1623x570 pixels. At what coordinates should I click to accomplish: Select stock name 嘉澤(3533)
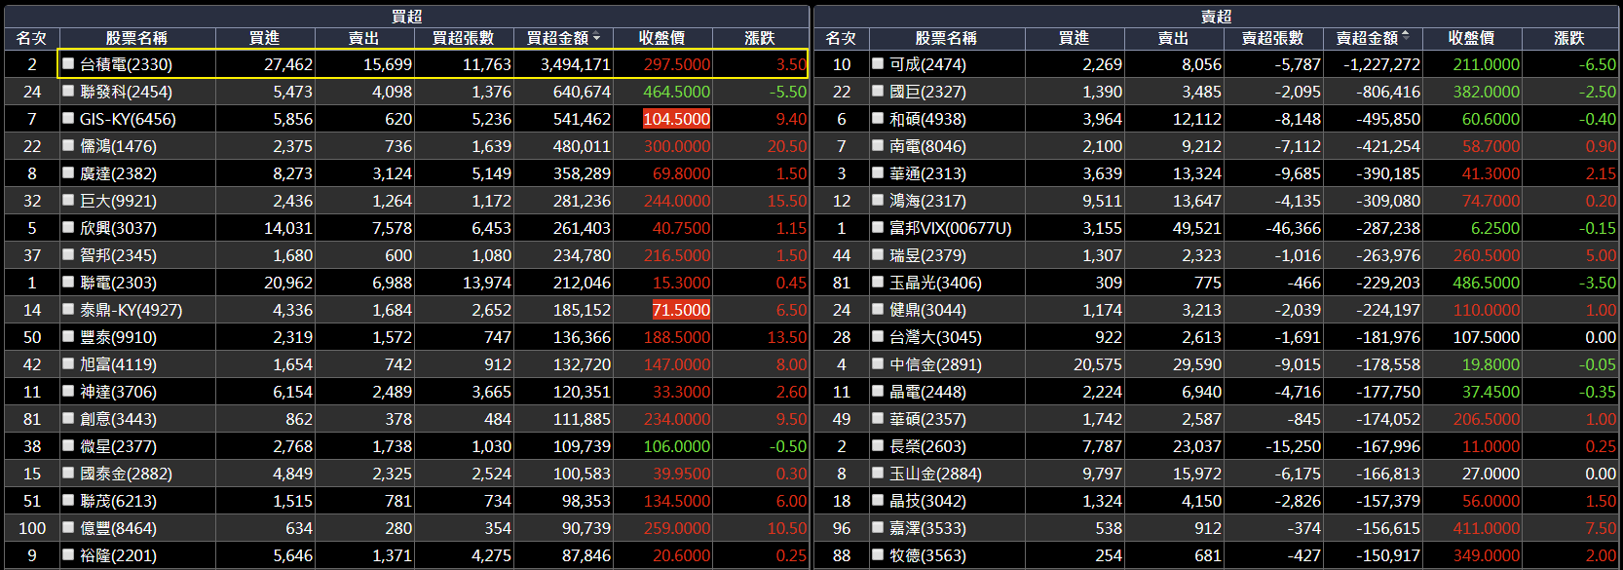[x=927, y=527]
